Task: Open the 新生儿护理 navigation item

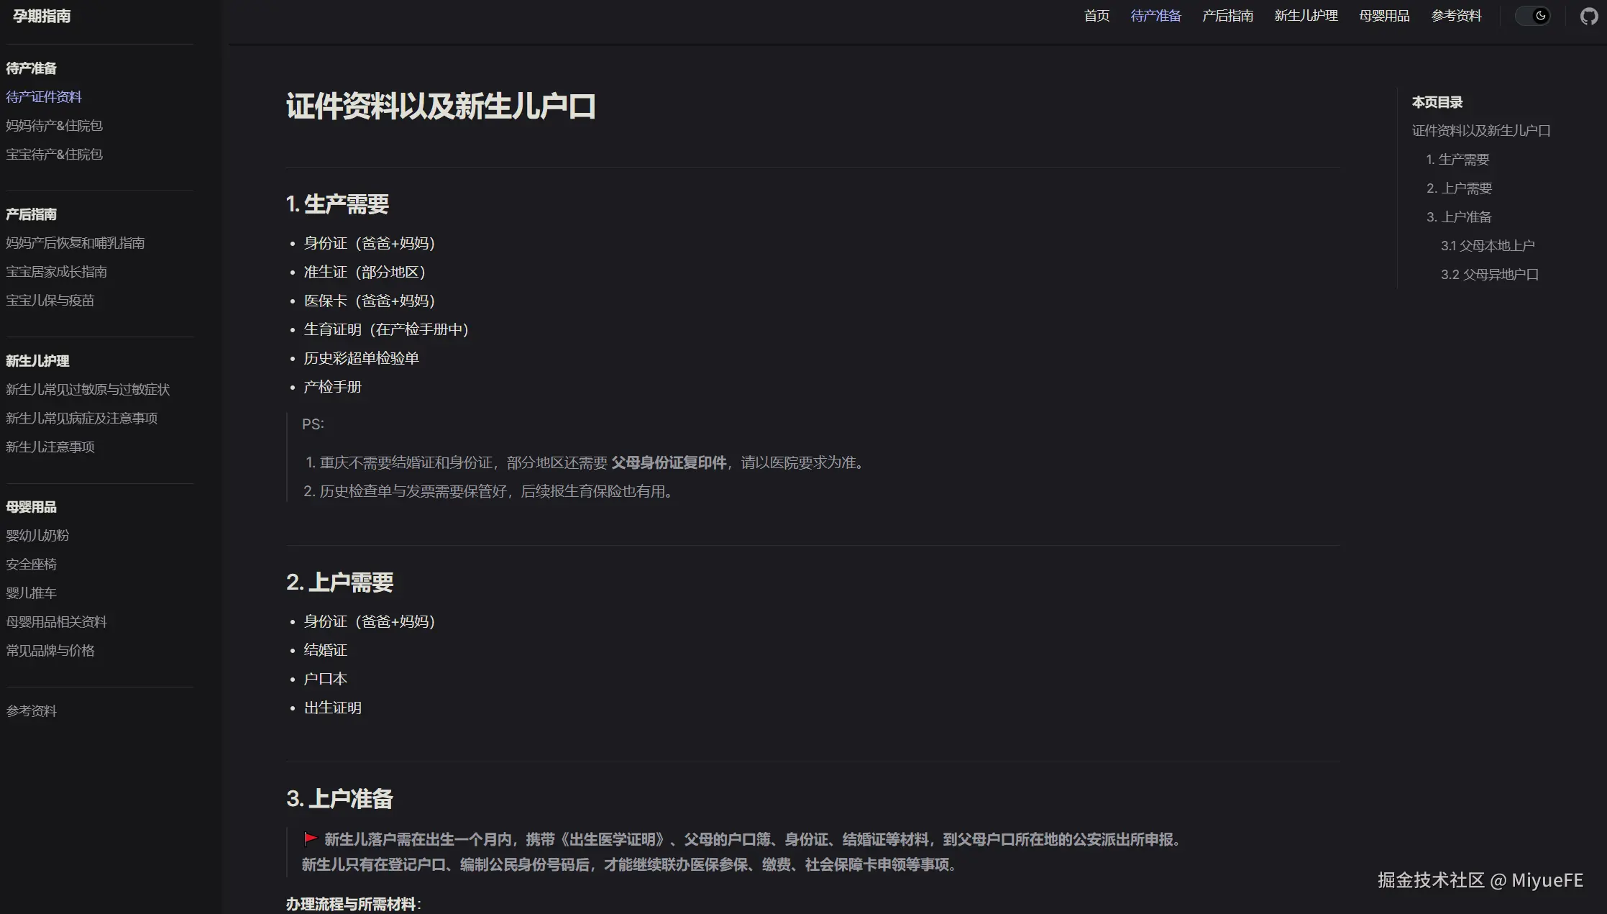Action: (x=1306, y=15)
